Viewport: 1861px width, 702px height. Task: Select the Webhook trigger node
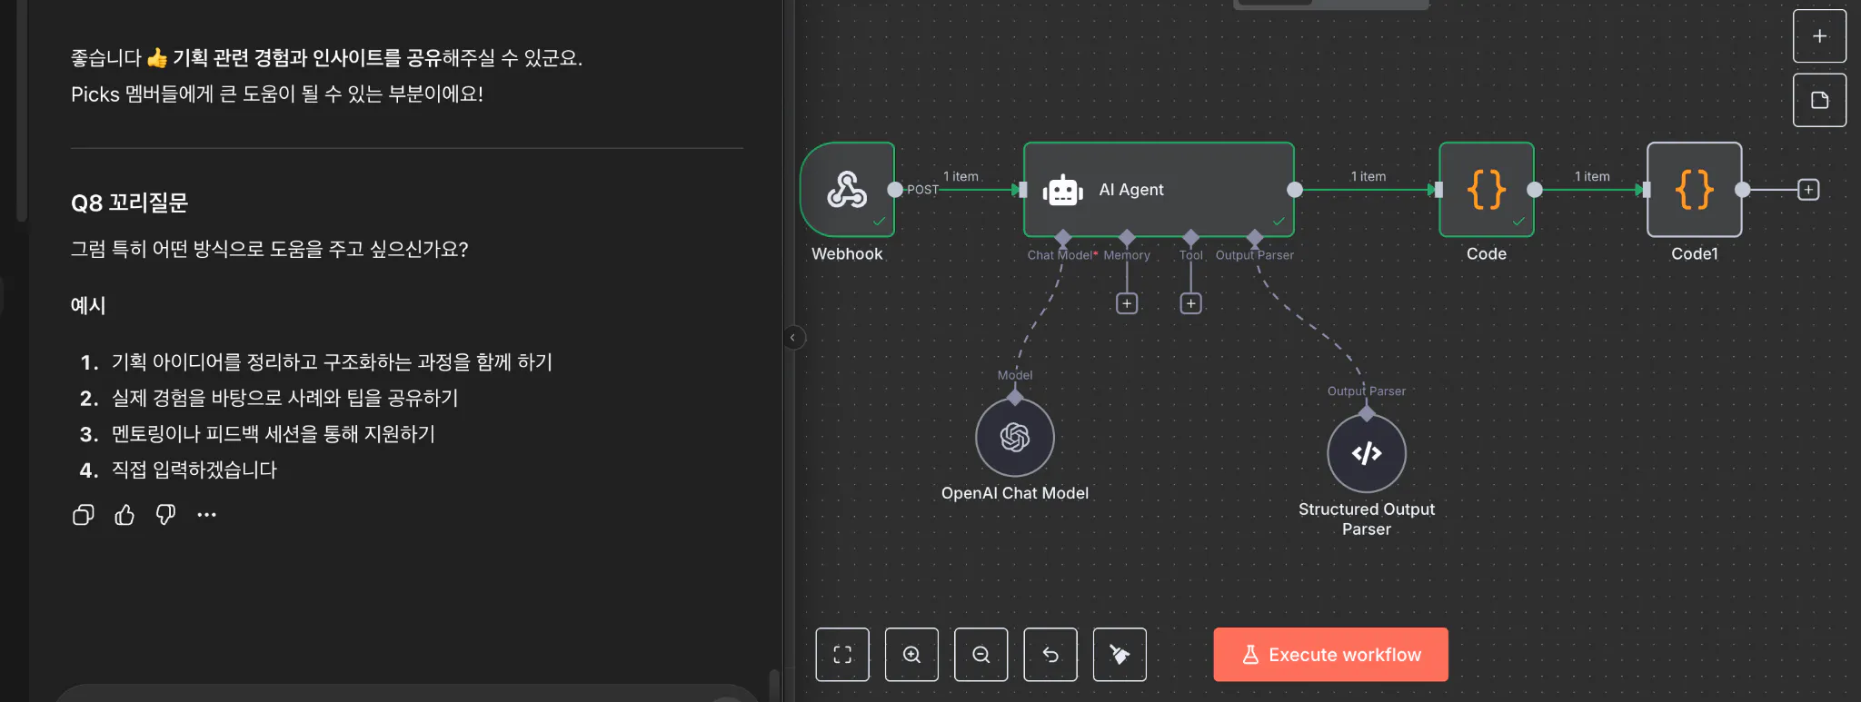tap(847, 190)
